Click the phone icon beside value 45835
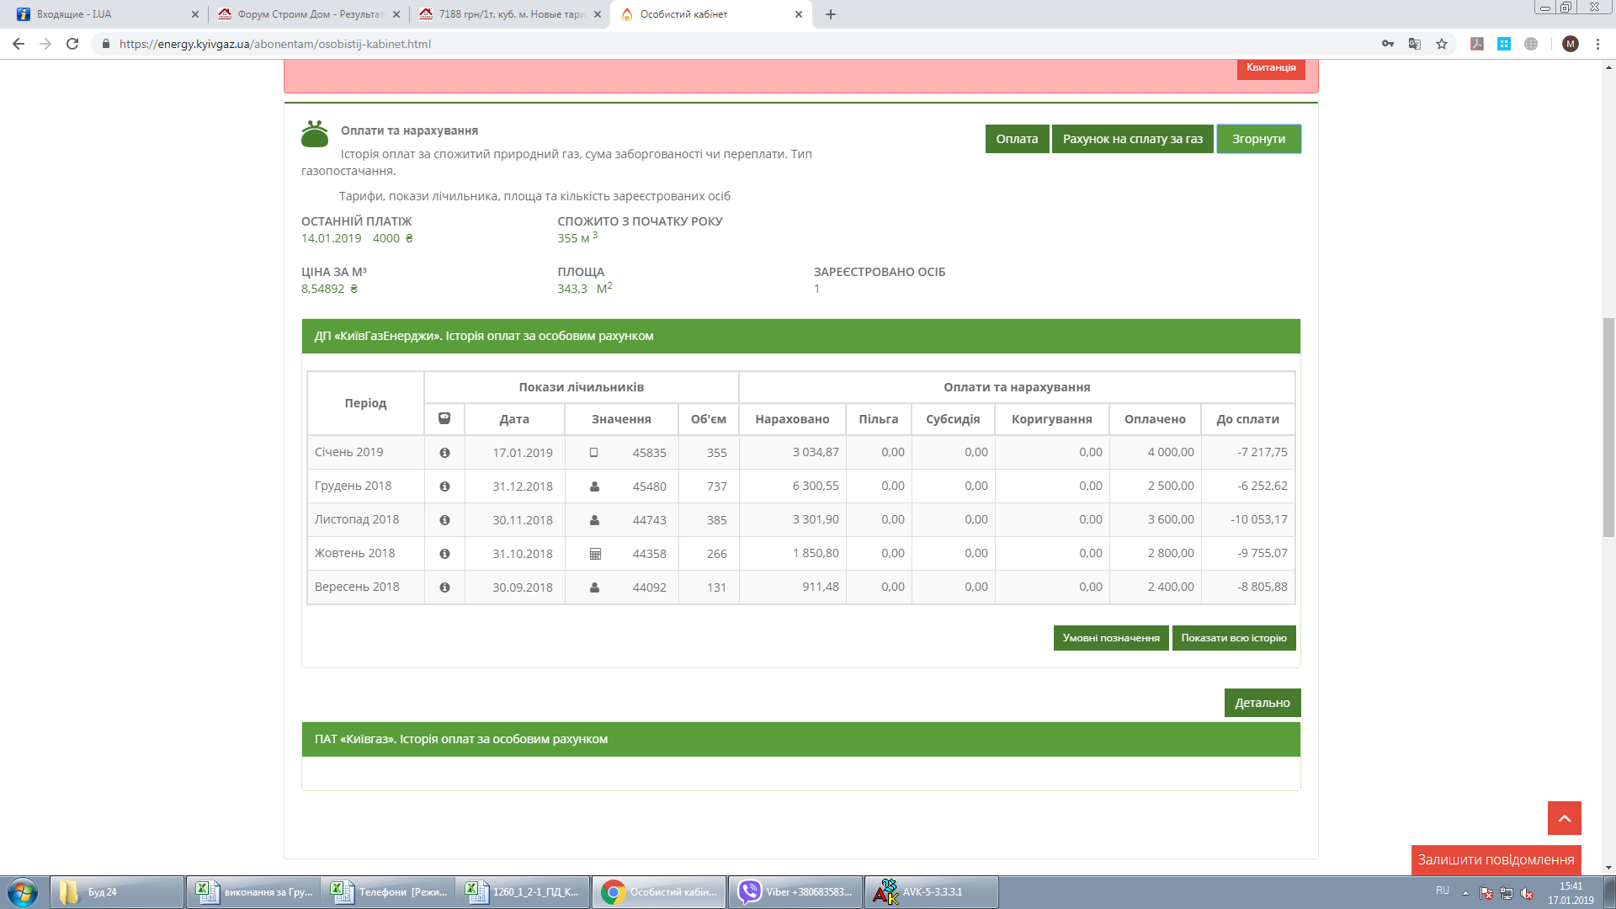This screenshot has width=1616, height=909. coord(594,453)
